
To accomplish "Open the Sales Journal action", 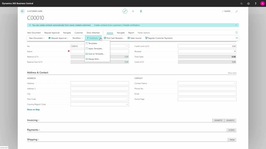I will [x=135, y=38].
